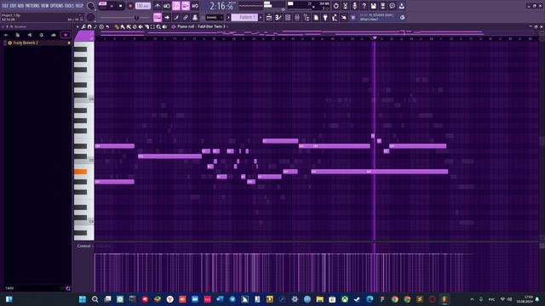Open the PATTERNS menu
Screen dimensions: 545x306
tap(32, 6)
